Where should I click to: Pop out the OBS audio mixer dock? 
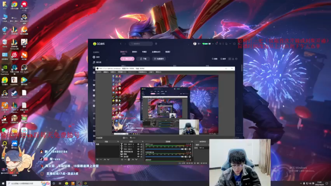point(192,141)
